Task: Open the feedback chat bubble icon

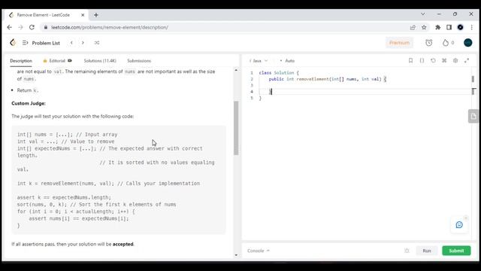Action: click(x=459, y=225)
